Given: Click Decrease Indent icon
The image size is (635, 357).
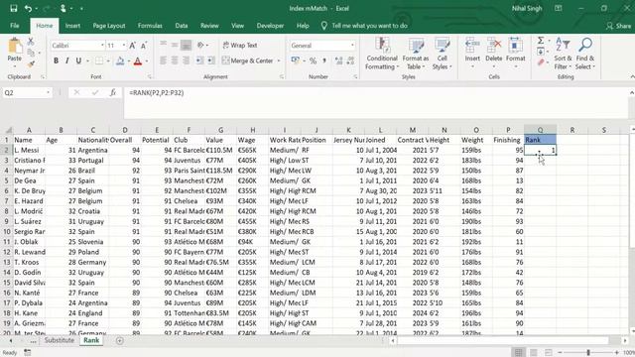Looking at the screenshot, I should 200,60.
